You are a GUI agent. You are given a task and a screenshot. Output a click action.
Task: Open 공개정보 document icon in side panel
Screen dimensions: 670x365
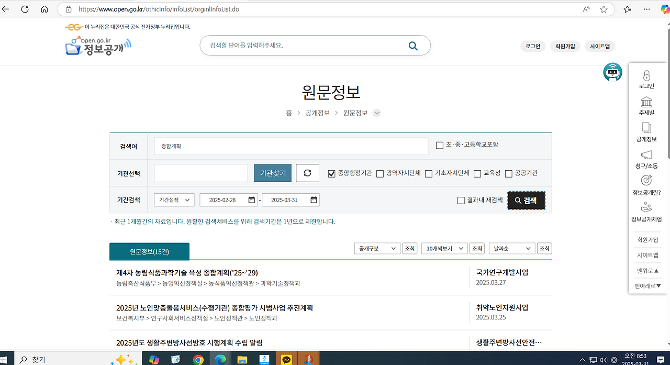click(646, 128)
